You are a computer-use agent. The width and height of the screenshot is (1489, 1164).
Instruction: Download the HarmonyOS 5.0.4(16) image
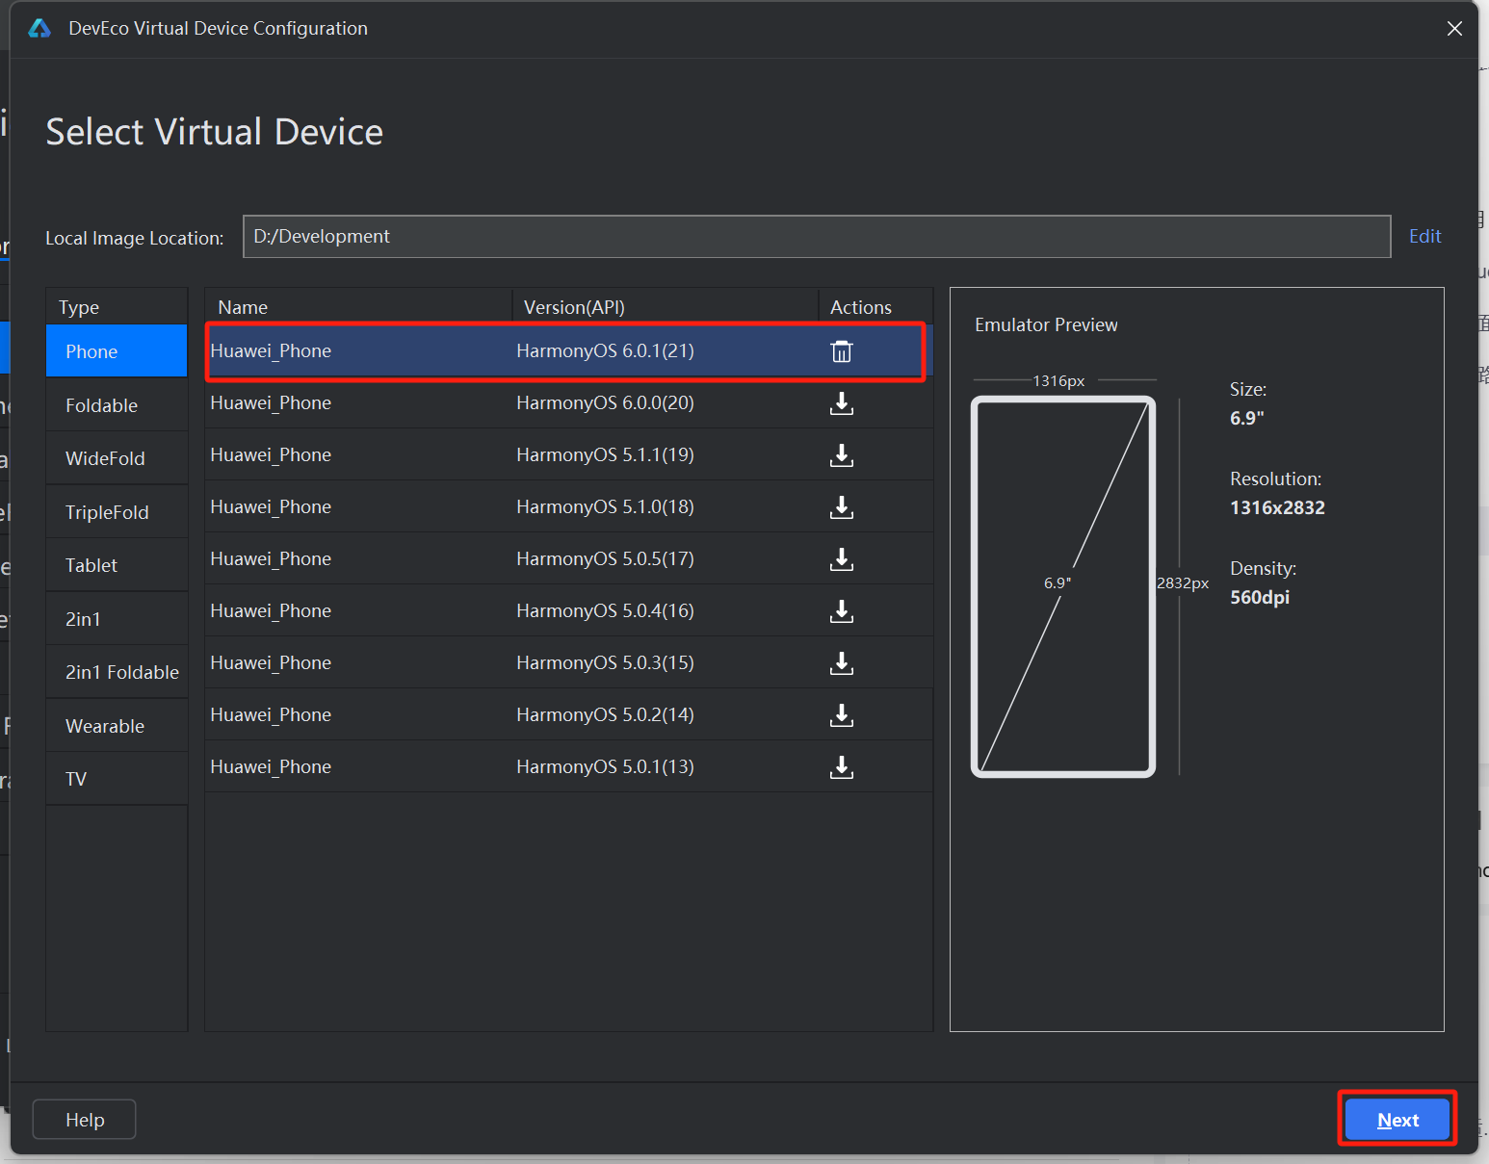point(842,611)
